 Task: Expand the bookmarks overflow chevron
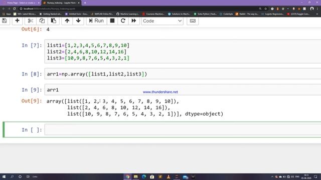317,14
